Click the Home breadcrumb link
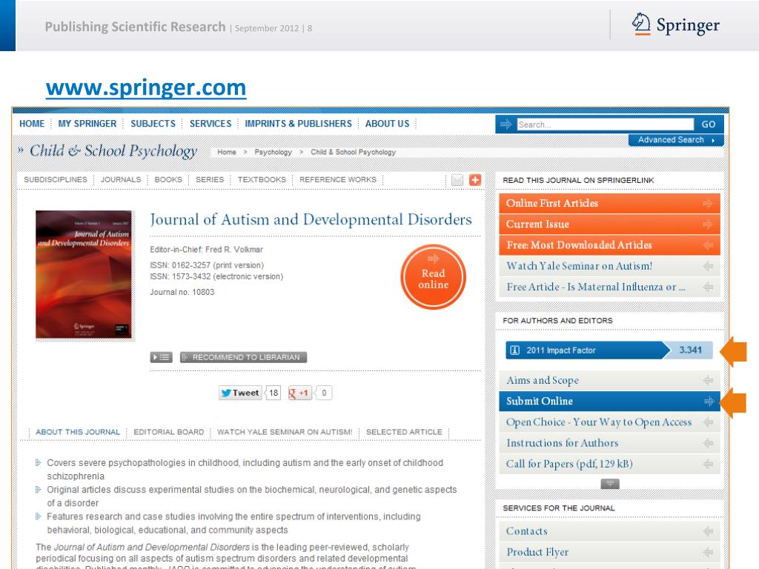The width and height of the screenshot is (759, 569). click(x=227, y=152)
